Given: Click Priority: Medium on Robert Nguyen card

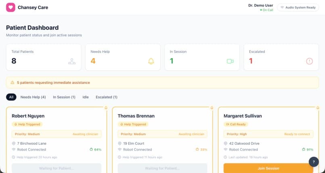Looking at the screenshot, I should [x=27, y=134].
